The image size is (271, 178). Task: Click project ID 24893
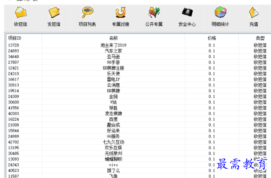coord(13,51)
